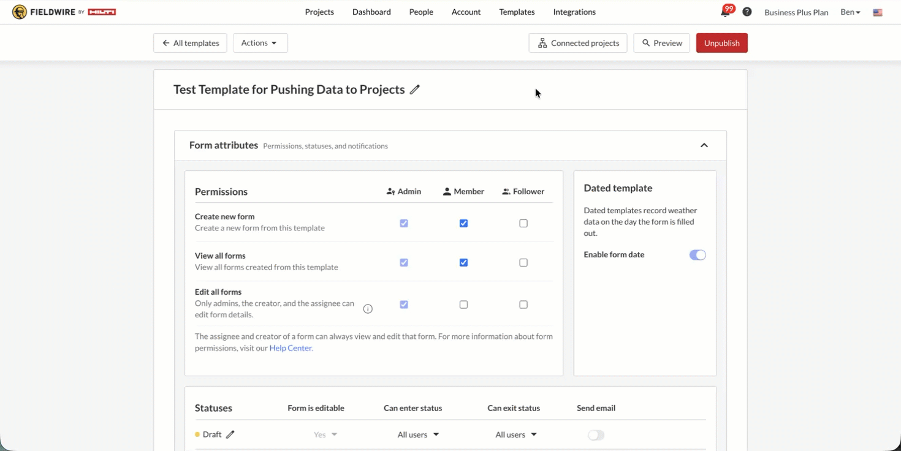Go back to All templates
Screen dimensions: 901x451
tap(190, 43)
